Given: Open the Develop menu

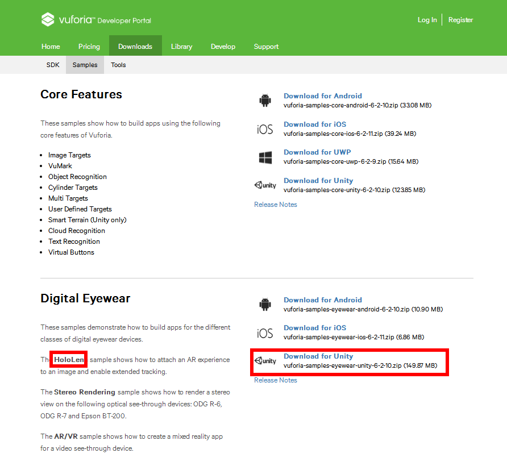Looking at the screenshot, I should (223, 47).
